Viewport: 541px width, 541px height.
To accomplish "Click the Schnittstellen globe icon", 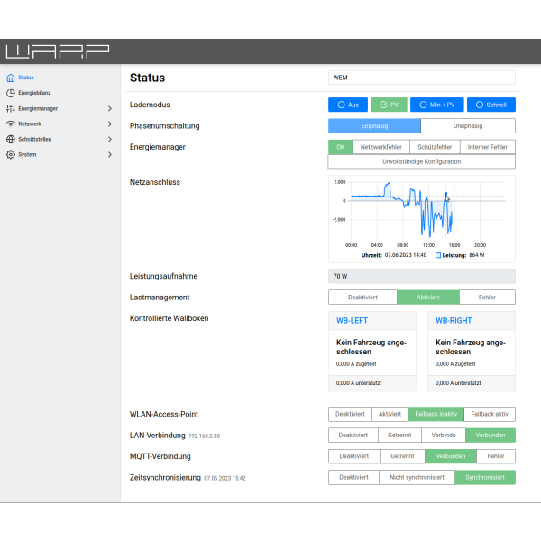I will pyautogui.click(x=11, y=139).
